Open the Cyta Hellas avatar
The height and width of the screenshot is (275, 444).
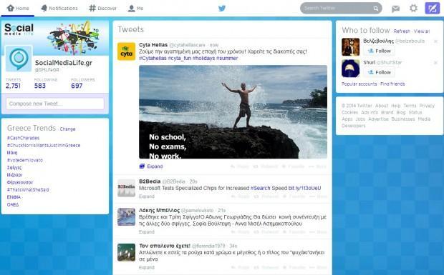[126, 51]
